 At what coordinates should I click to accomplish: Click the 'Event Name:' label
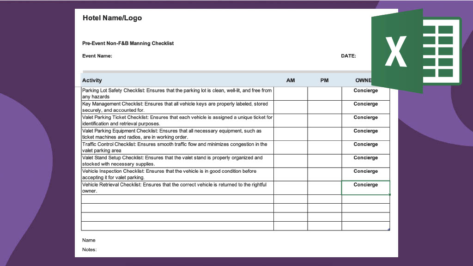[97, 56]
